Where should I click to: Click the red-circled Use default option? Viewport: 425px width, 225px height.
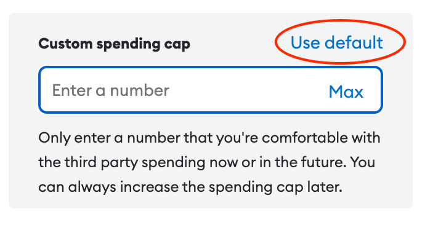(337, 42)
